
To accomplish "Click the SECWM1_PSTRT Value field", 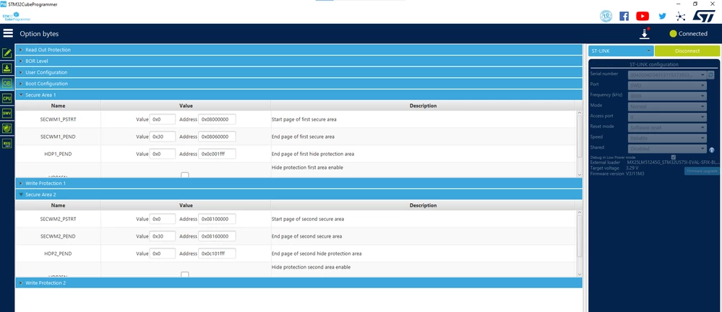I will [x=163, y=119].
